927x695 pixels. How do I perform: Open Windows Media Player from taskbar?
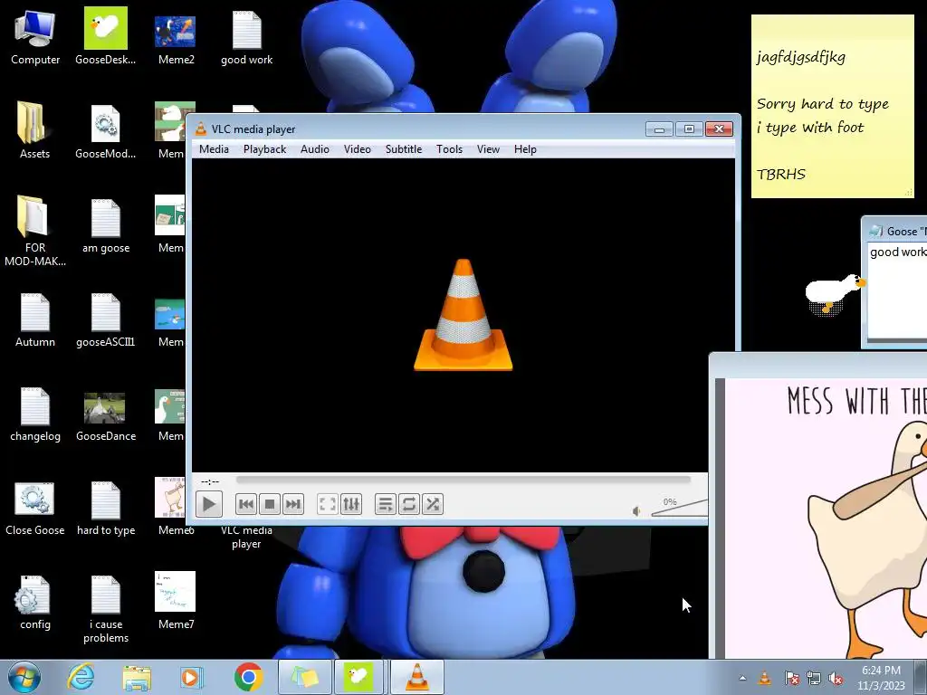click(x=191, y=677)
